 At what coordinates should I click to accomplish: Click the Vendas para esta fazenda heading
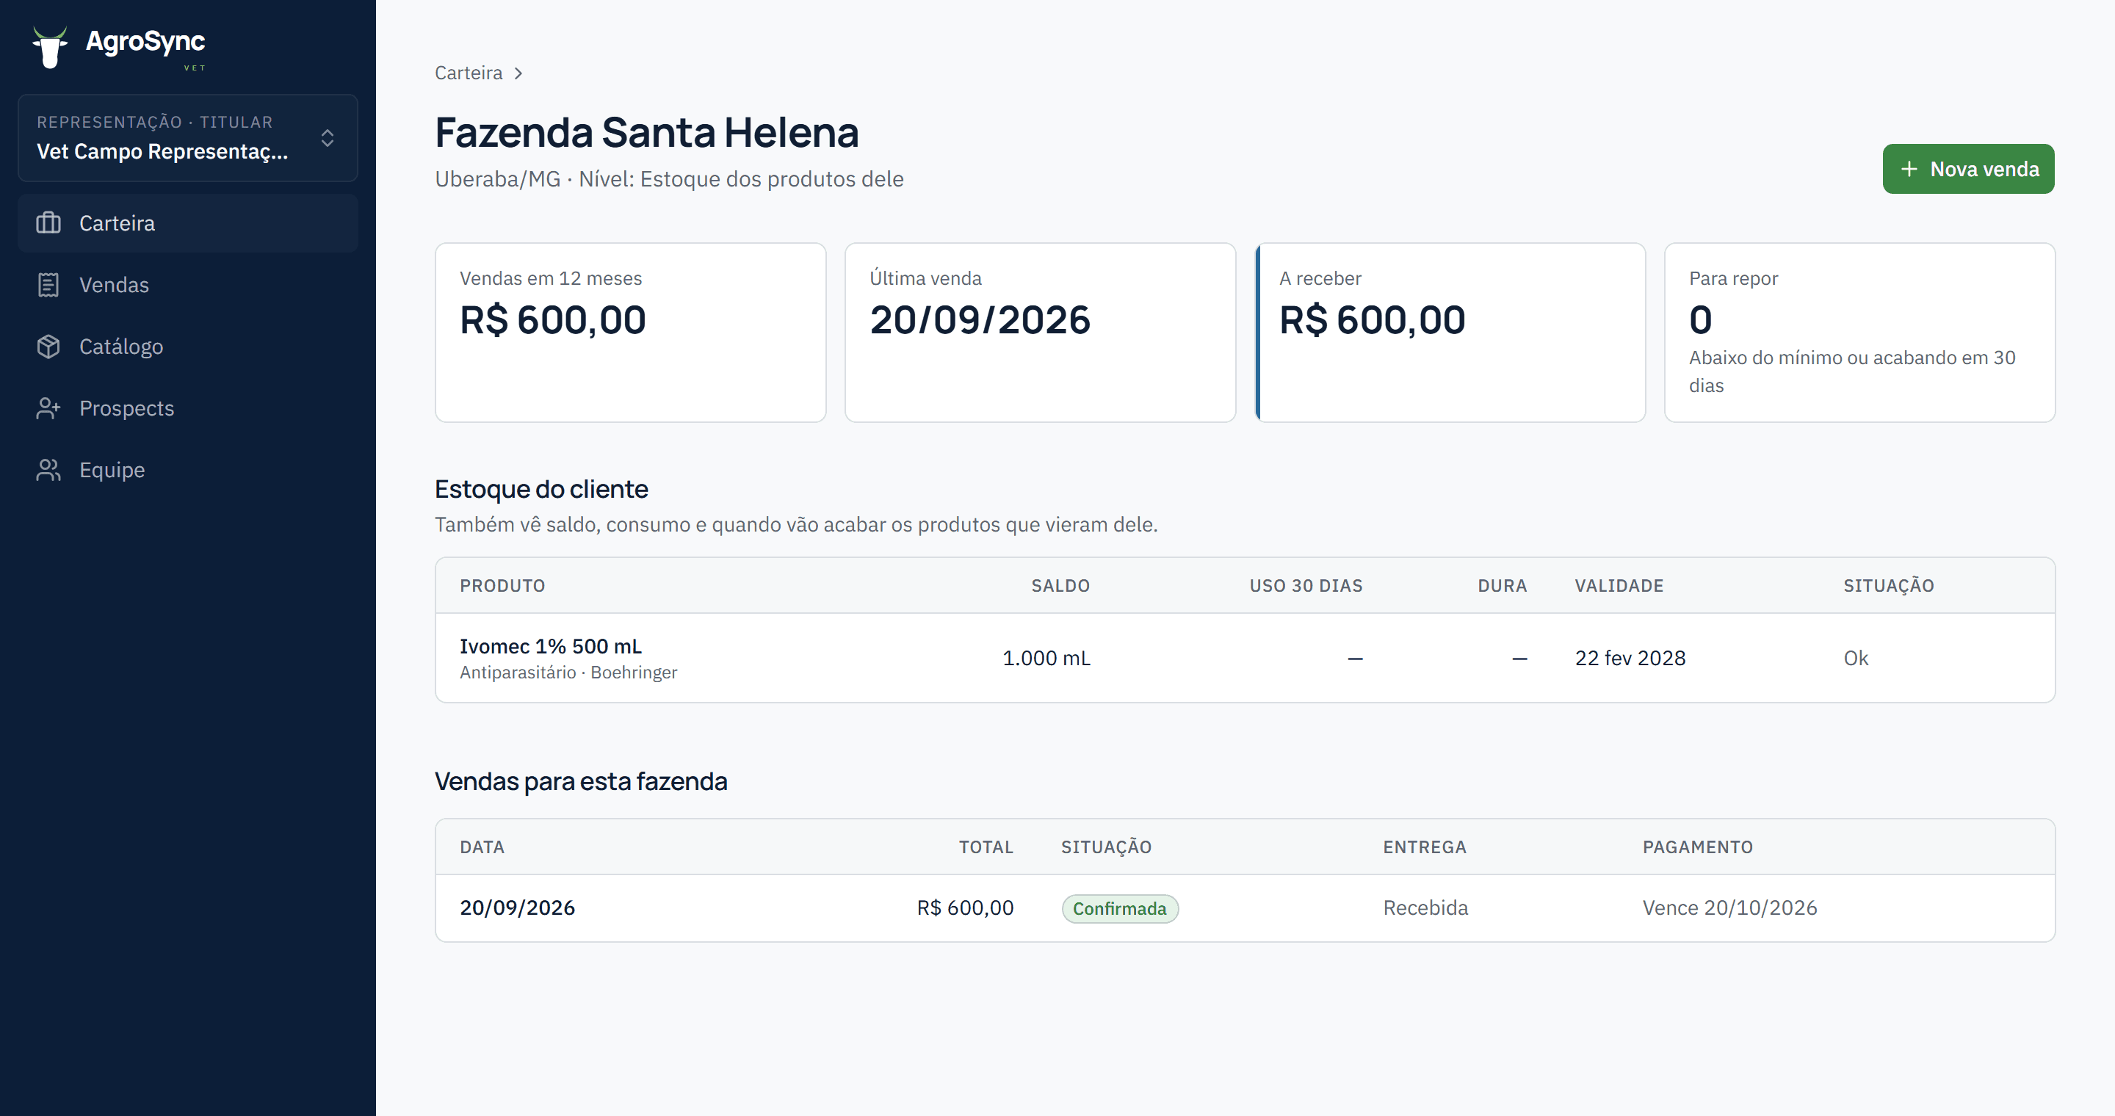[580, 781]
